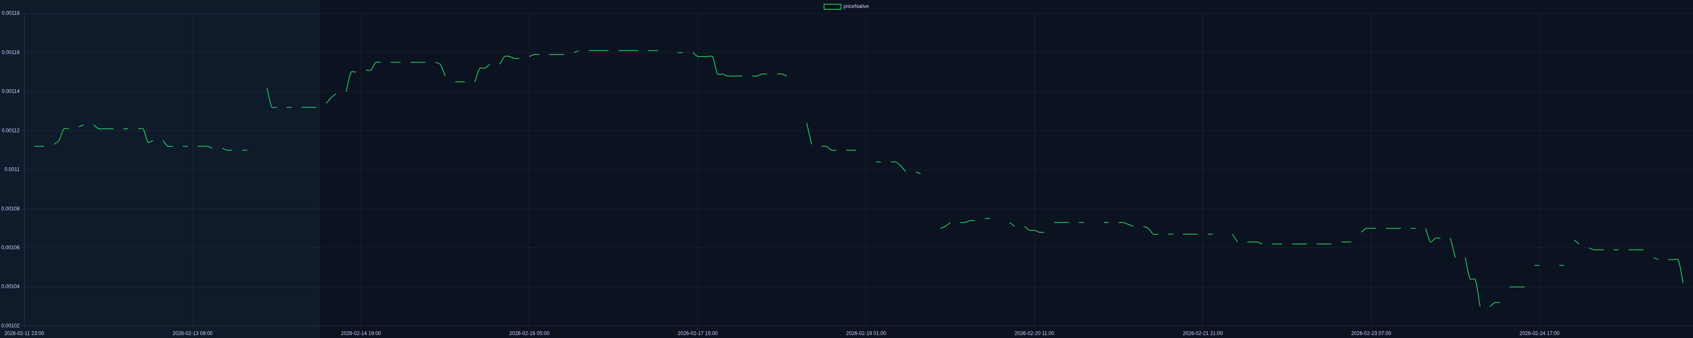Click the 0.00104 y-axis value
The image size is (1693, 338).
click(x=11, y=287)
